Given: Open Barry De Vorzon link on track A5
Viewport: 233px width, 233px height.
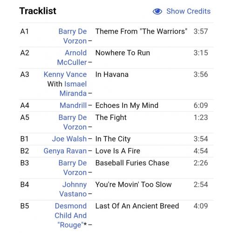Looking at the screenshot, I should coord(73,122).
